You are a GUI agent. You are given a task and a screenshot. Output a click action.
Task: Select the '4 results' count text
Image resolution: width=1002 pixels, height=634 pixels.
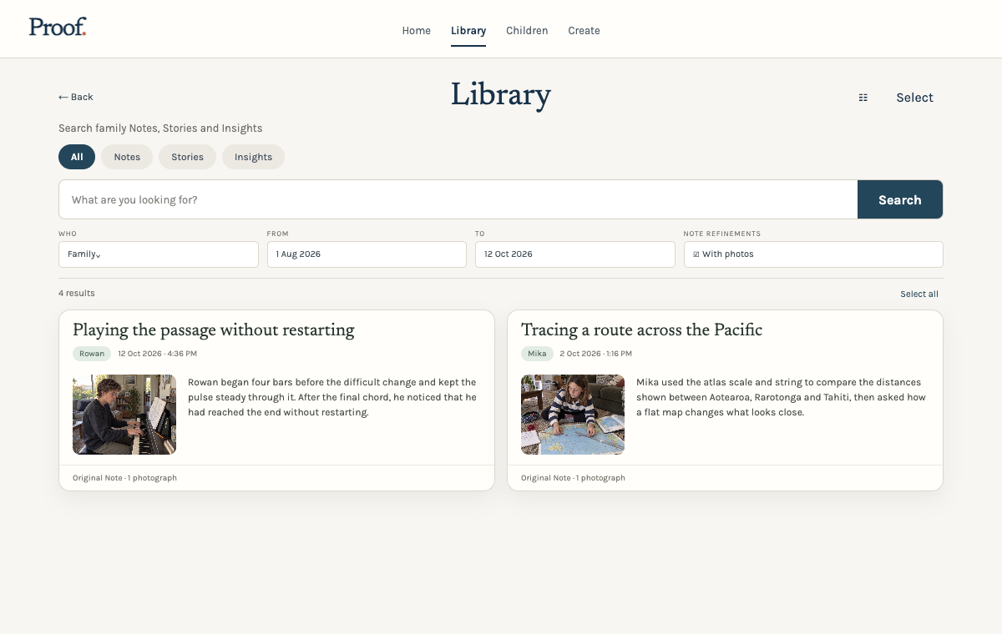click(77, 294)
